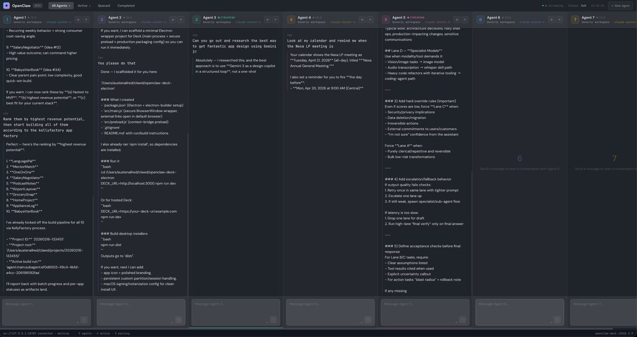Click websocket connected status in footer
The image size is (637, 337).
pyautogui.click(x=36, y=333)
